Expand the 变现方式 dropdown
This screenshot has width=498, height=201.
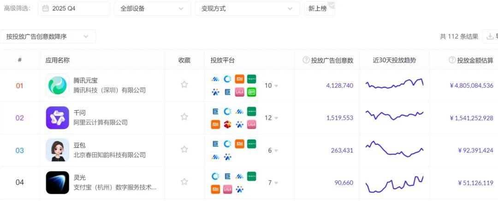pyautogui.click(x=247, y=8)
